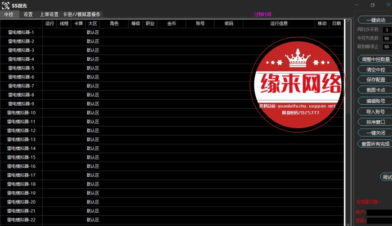
Task: Open the 设置 tab
Action: (x=28, y=15)
